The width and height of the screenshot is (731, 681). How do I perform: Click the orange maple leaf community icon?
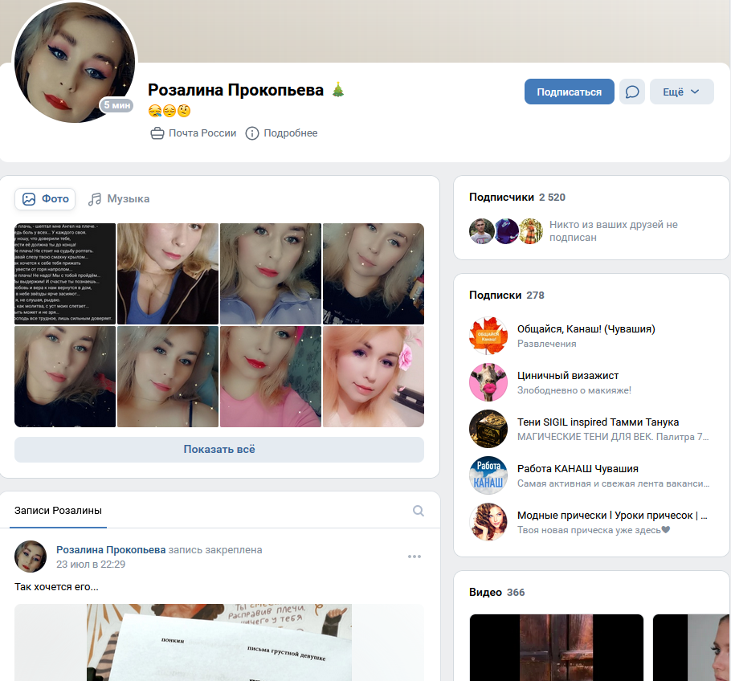(x=488, y=336)
